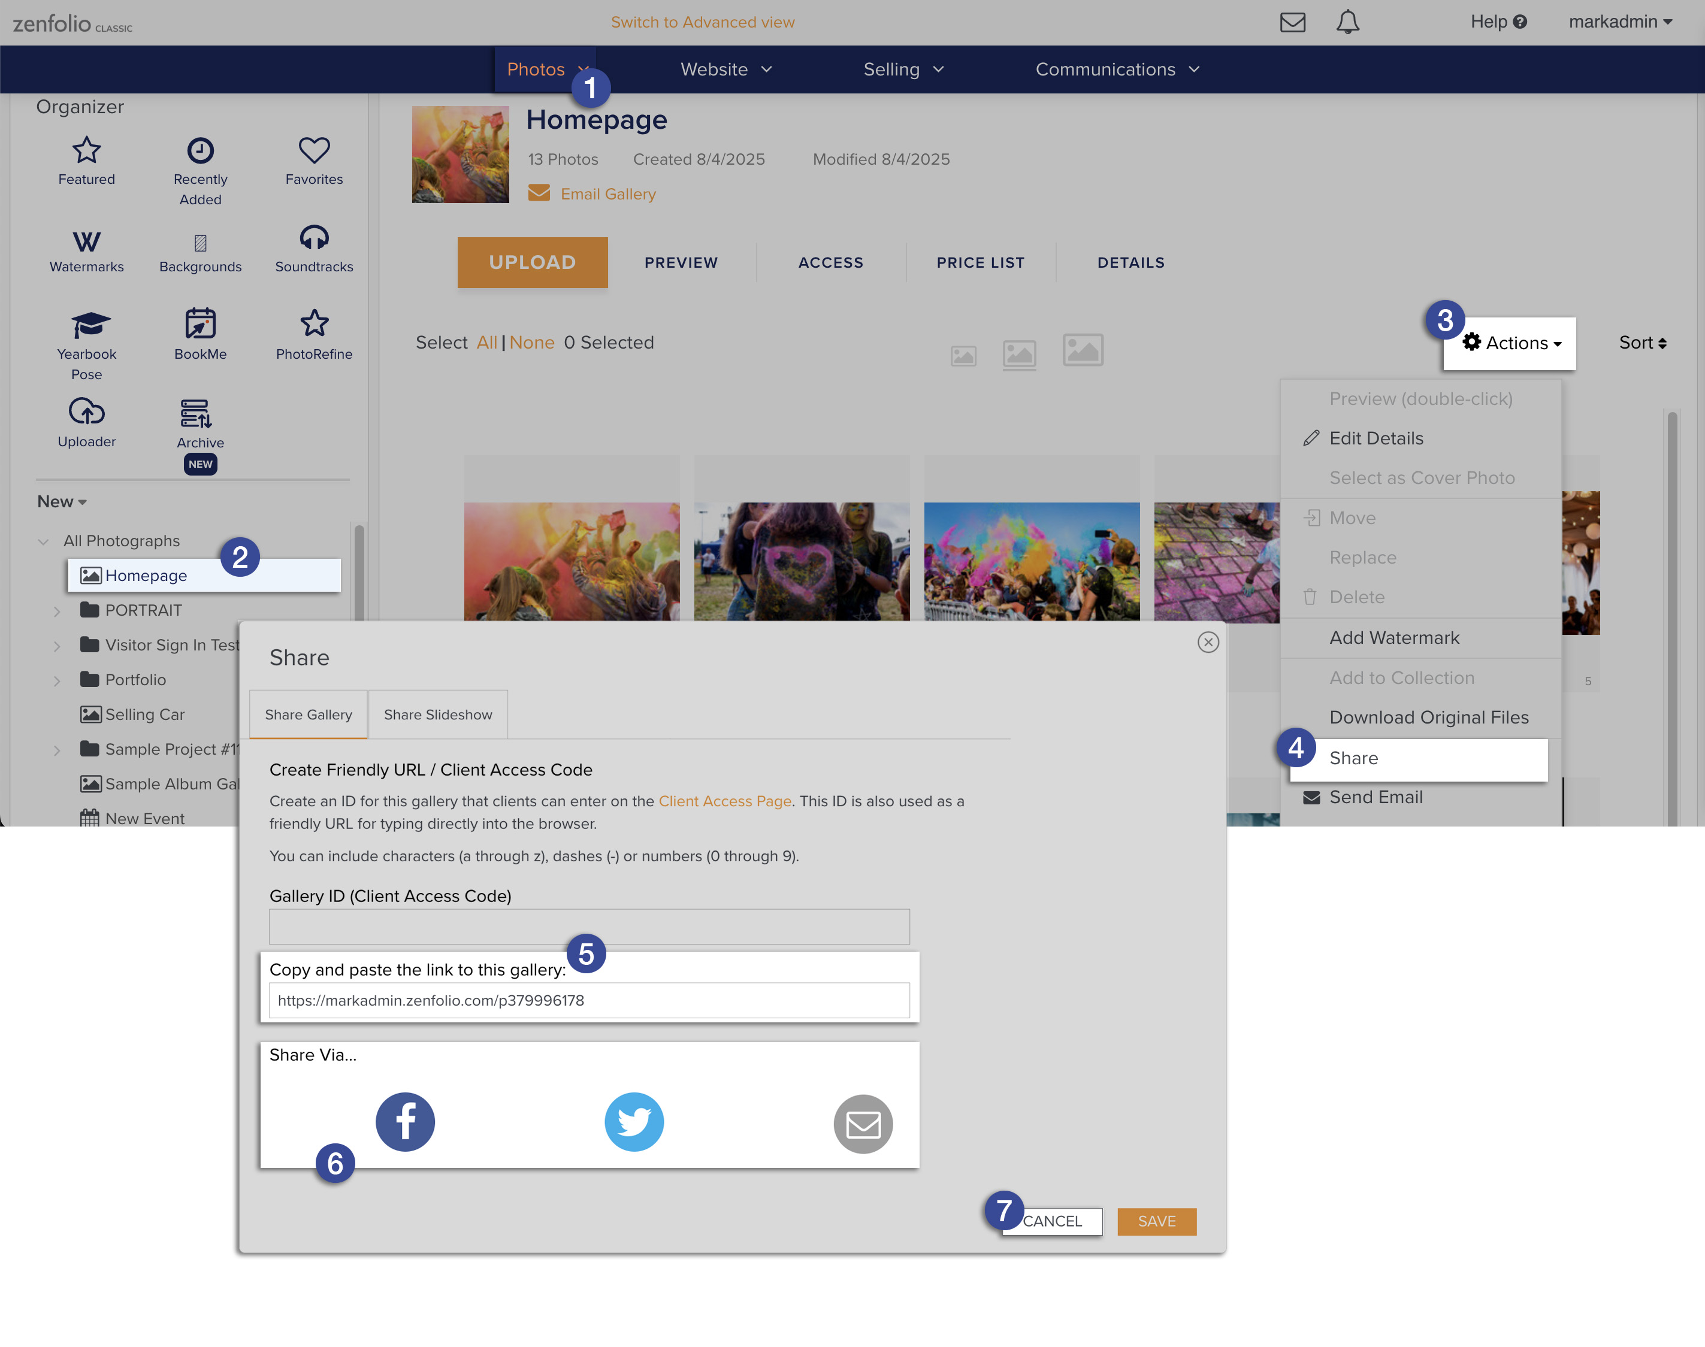Screen dimensions: 1705x1347
Task: Select medium thumbnail size icon
Action: (x=1020, y=355)
